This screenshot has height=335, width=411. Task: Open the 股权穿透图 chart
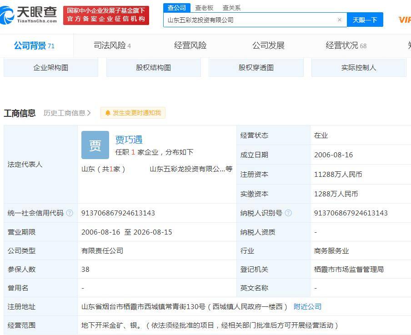click(x=256, y=67)
